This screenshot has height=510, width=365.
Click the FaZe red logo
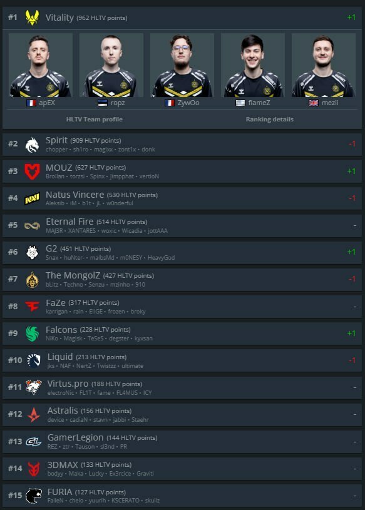32,306
